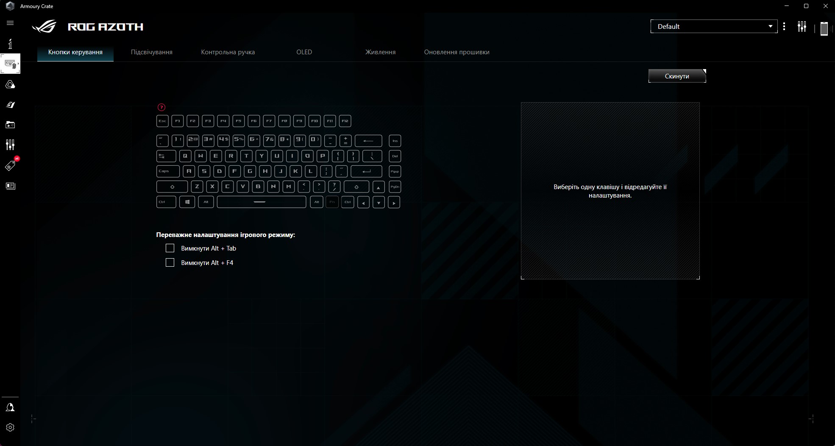The image size is (835, 446).
Task: Click the phone icon in top right
Action: (x=824, y=28)
